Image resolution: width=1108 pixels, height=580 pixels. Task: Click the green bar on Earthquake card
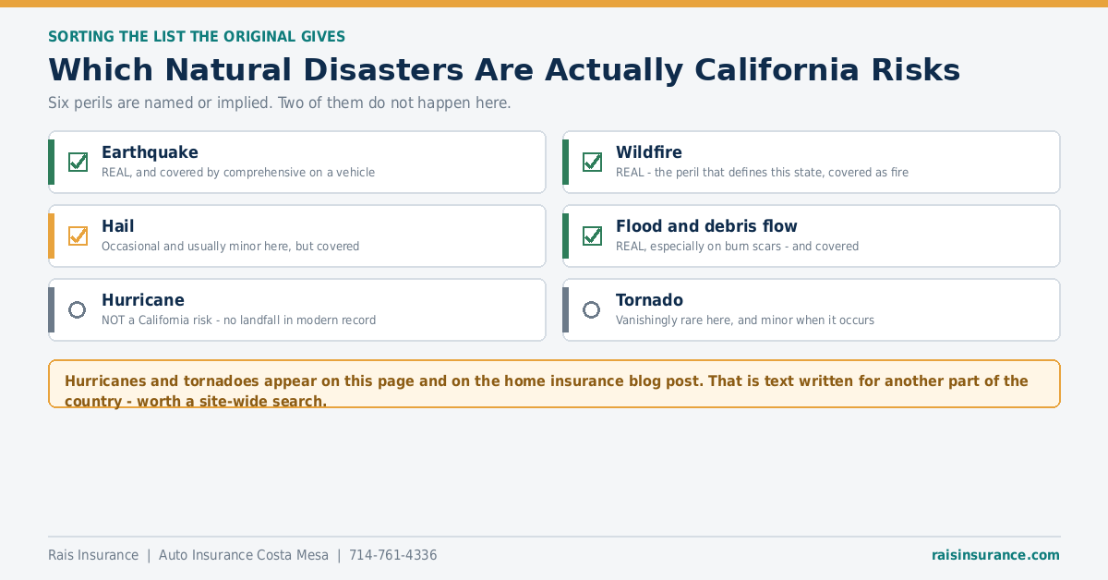[x=52, y=162]
